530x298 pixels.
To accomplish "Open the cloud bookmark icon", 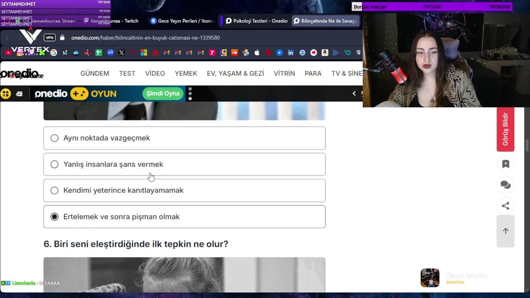I will [76, 53].
